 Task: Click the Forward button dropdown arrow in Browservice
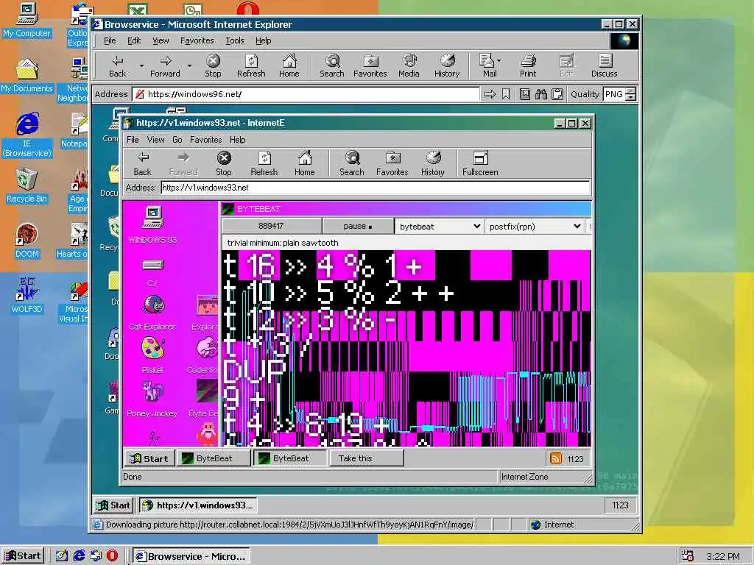189,65
